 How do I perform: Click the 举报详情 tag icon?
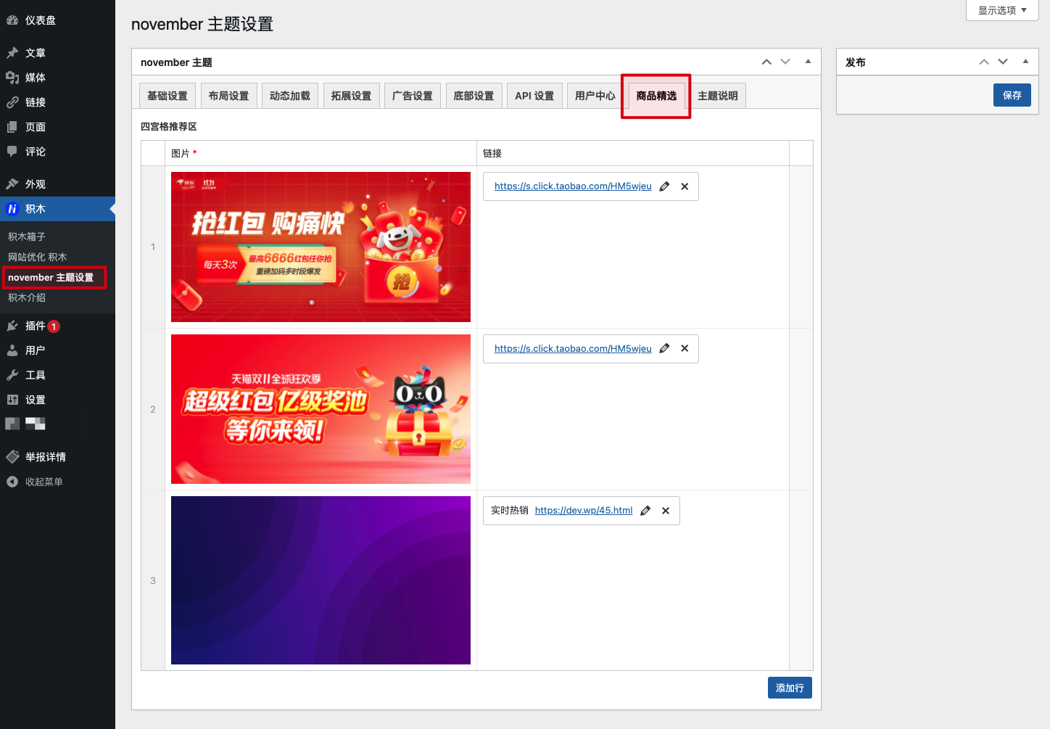pos(12,457)
